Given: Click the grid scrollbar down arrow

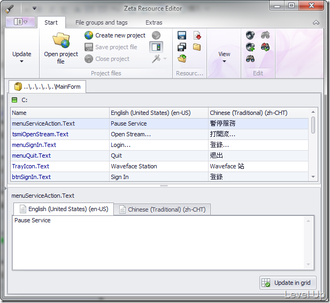Looking at the screenshot, I should tap(313, 177).
